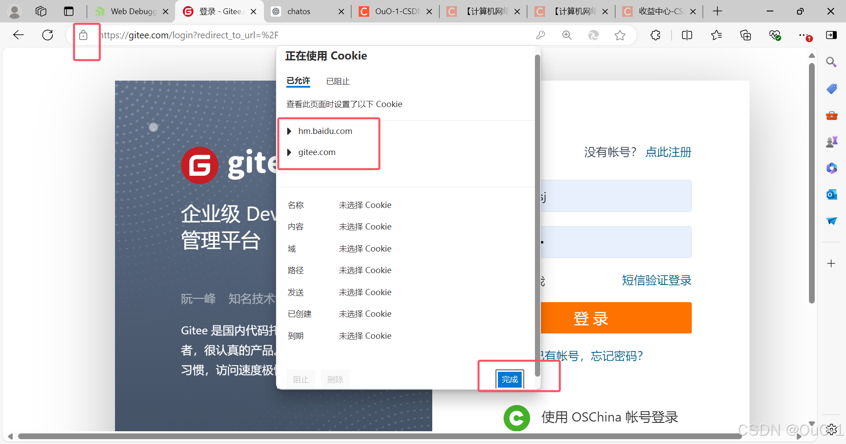This screenshot has height=444, width=846.
Task: Expand the hm.baidu.com cookie node
Action: pyautogui.click(x=289, y=131)
